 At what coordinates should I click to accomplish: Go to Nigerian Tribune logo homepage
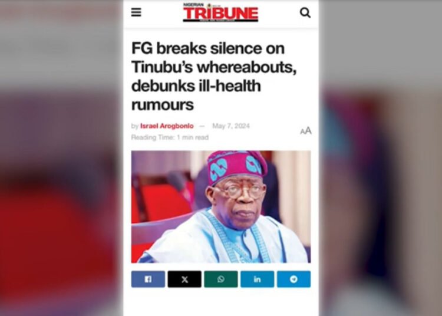[220, 13]
